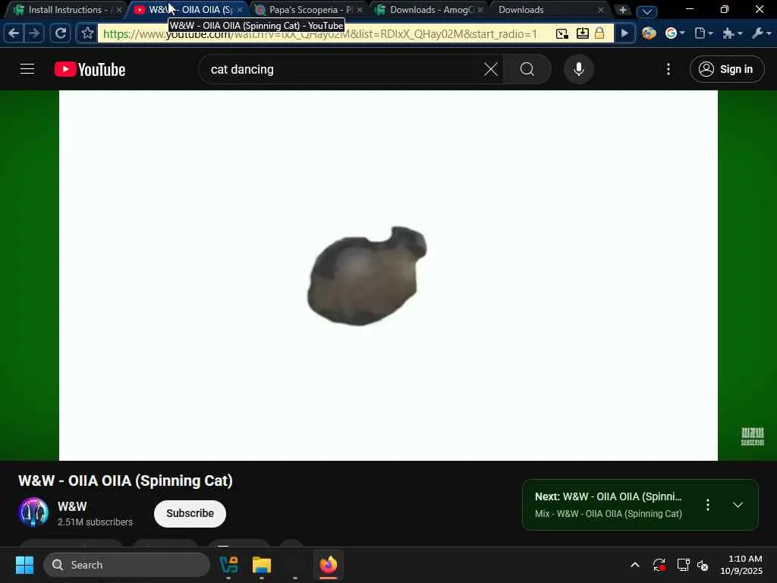Switch to Downloads - AmogOS tab
Image resolution: width=777 pixels, height=583 pixels.
[431, 10]
